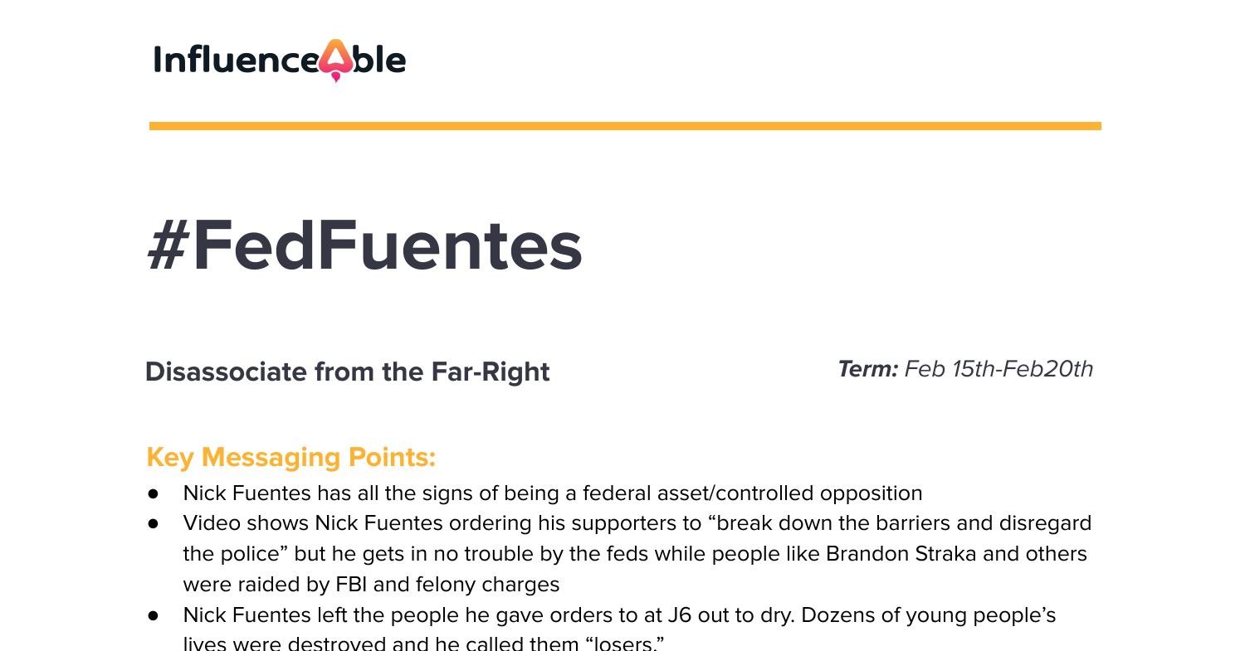Click the third bullet point marker
This screenshot has height=651, width=1245.
[154, 615]
